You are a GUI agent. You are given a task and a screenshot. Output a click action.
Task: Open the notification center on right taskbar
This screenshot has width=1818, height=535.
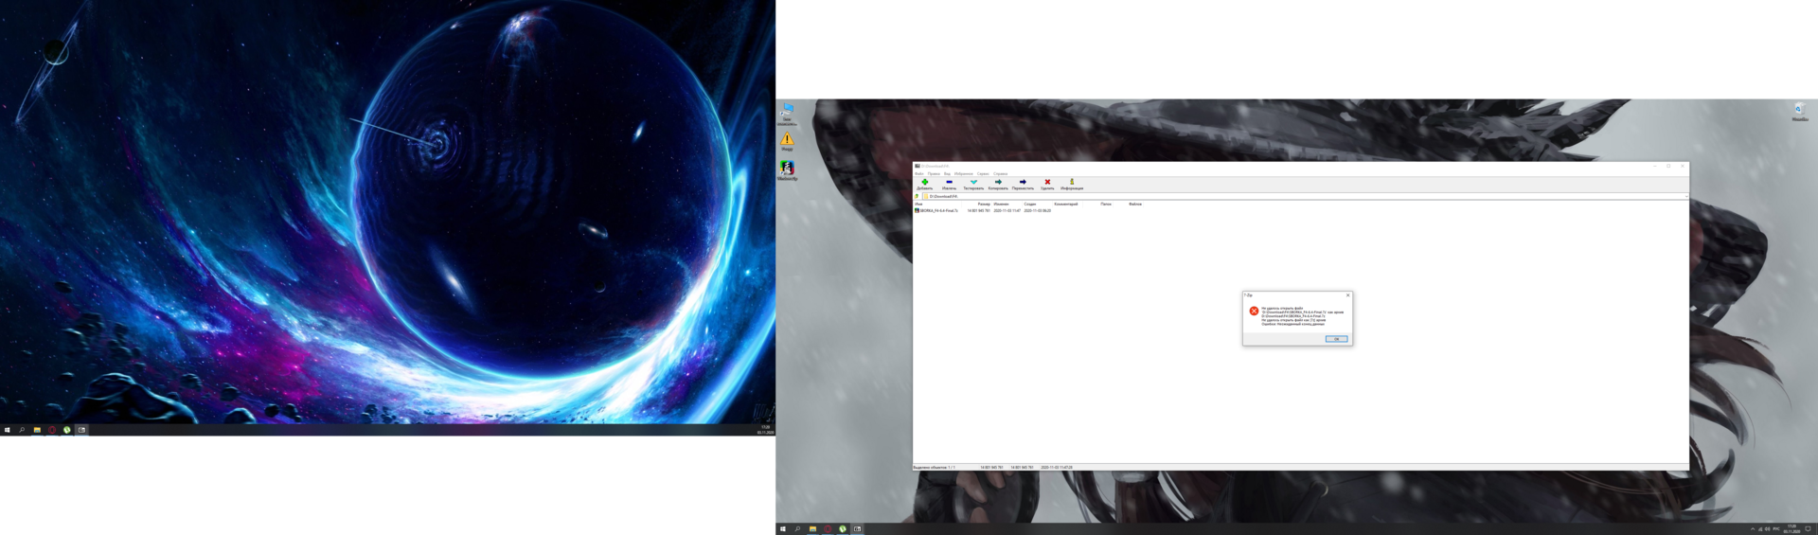click(x=1808, y=529)
